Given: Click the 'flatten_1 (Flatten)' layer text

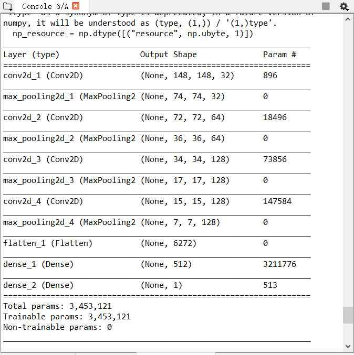Looking at the screenshot, I should 48,244.
